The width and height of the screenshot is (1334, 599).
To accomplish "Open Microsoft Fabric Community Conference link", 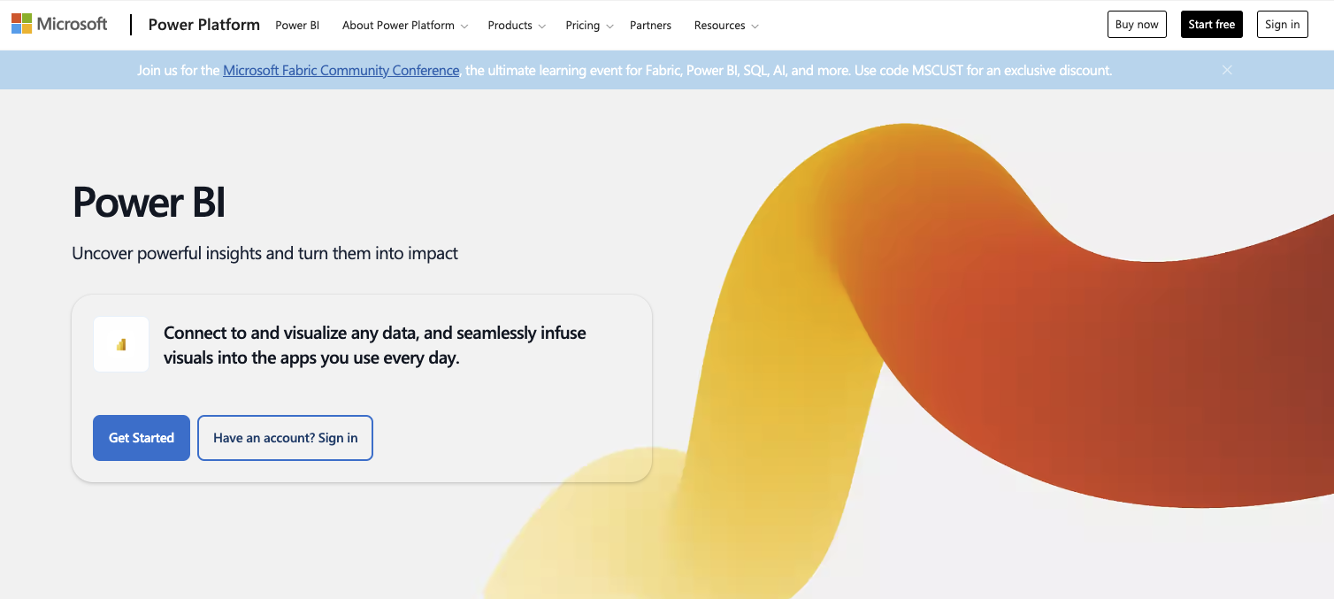I will [341, 70].
